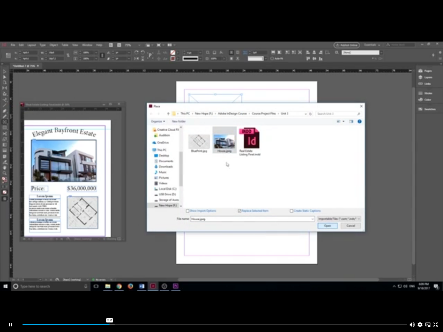This screenshot has width=443, height=332.
Task: Select the Selection tool
Action: (x=4, y=72)
